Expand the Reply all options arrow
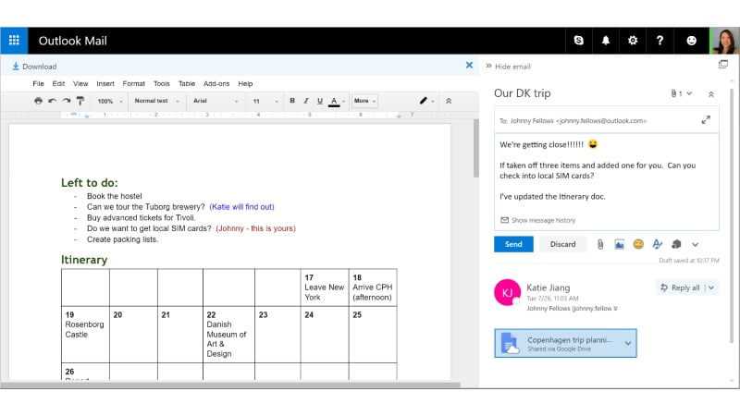 pos(710,288)
